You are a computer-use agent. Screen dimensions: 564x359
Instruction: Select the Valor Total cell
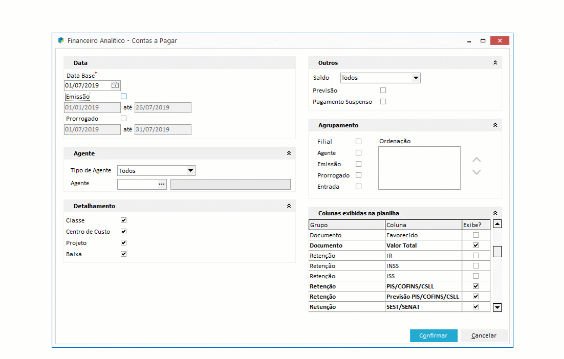click(423, 245)
